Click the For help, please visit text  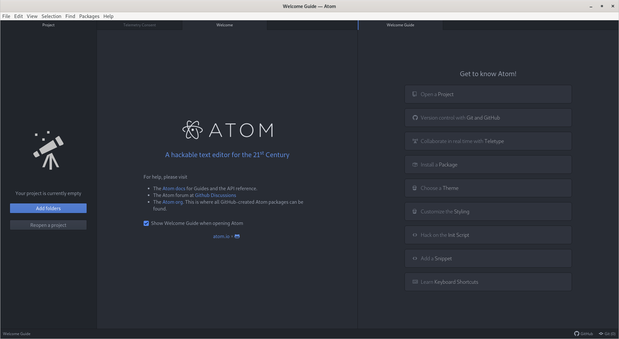(165, 177)
